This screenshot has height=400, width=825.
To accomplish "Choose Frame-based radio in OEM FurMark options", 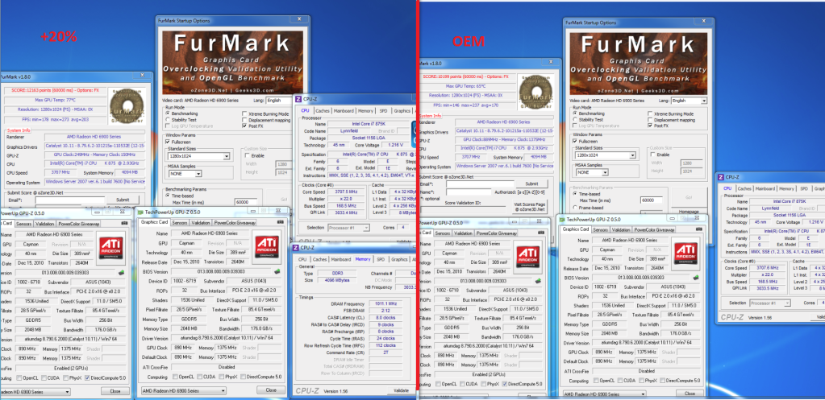I will pyautogui.click(x=575, y=208).
